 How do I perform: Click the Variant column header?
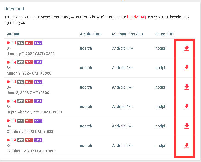tap(13, 34)
